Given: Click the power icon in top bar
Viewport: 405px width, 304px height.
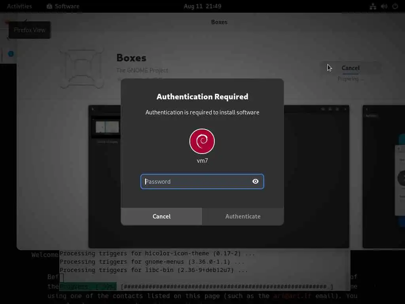Looking at the screenshot, I should 395,6.
